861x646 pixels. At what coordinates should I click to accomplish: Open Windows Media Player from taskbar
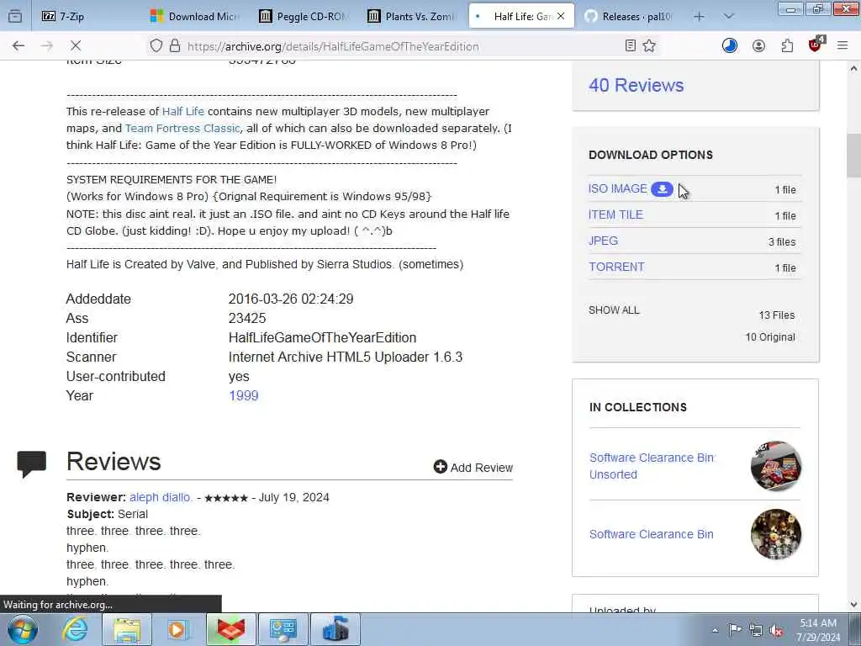tap(178, 629)
